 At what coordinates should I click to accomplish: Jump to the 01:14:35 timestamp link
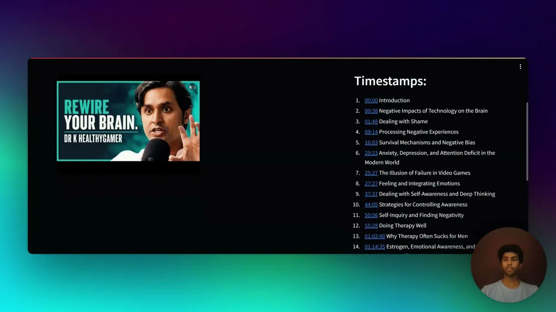coord(375,247)
